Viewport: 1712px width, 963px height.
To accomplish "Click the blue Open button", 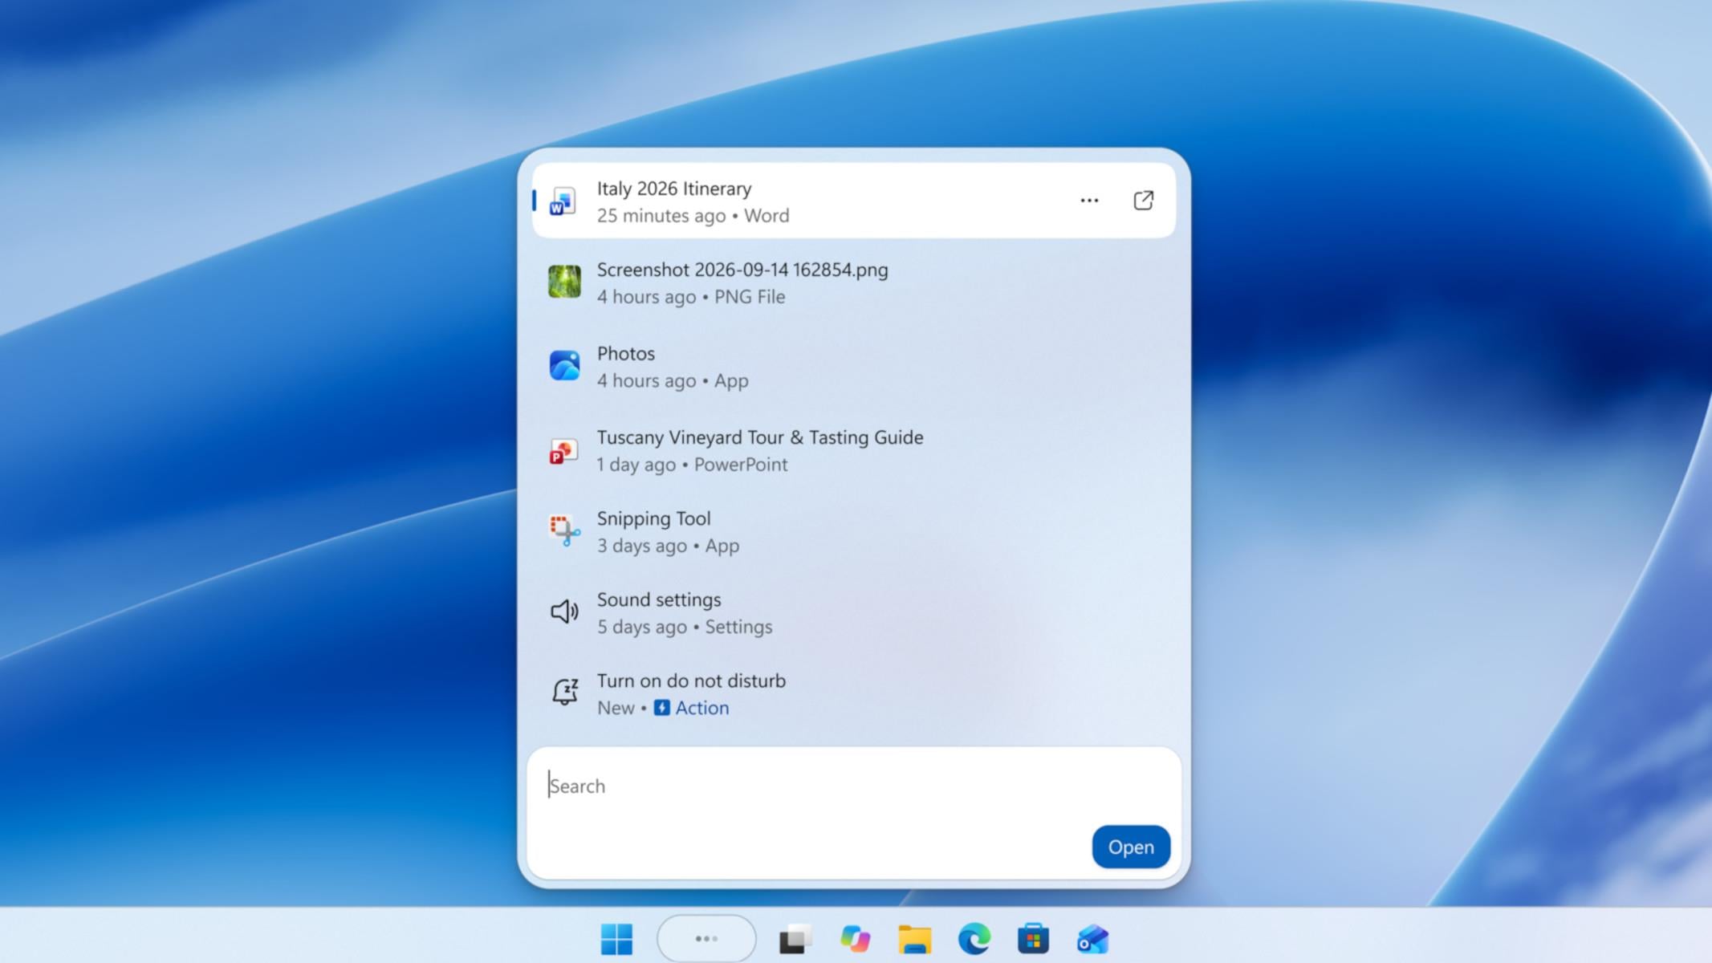I will click(x=1131, y=847).
